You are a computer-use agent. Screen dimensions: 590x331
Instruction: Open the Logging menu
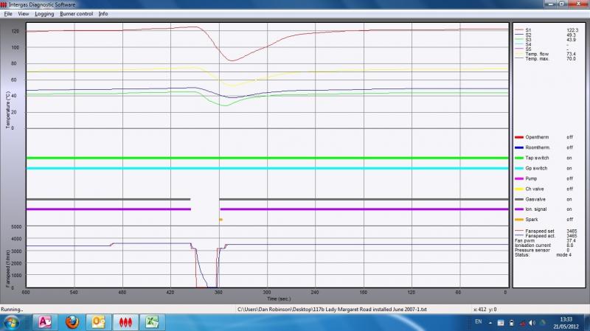click(x=44, y=13)
